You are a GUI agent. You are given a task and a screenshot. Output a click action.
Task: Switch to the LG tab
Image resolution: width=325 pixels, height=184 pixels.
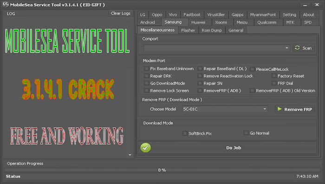143,15
